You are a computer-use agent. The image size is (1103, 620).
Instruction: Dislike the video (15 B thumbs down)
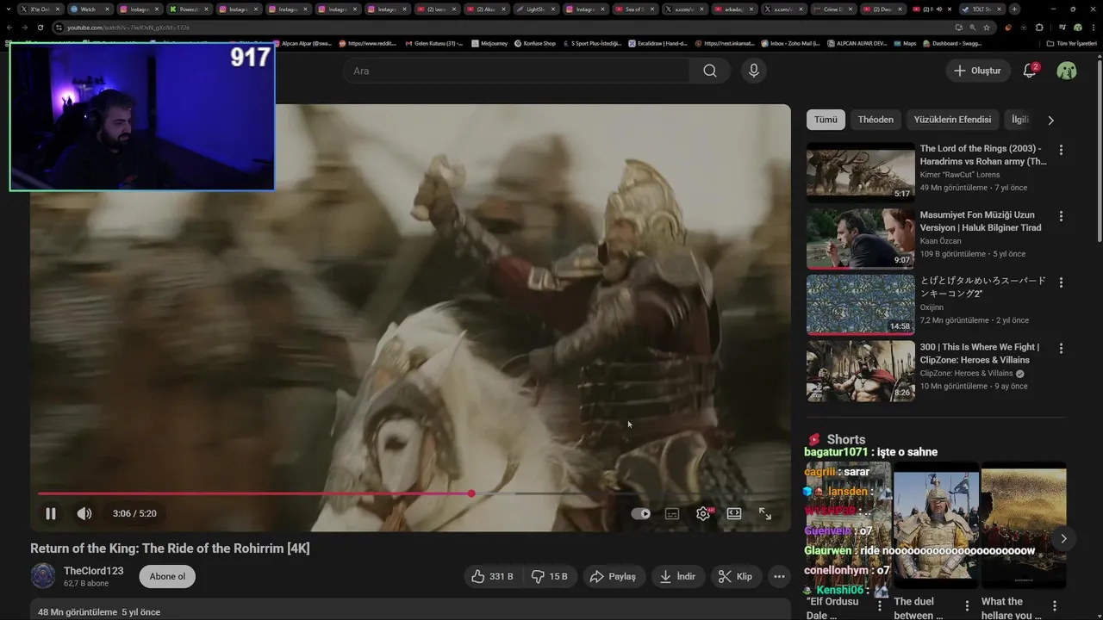pyautogui.click(x=549, y=577)
